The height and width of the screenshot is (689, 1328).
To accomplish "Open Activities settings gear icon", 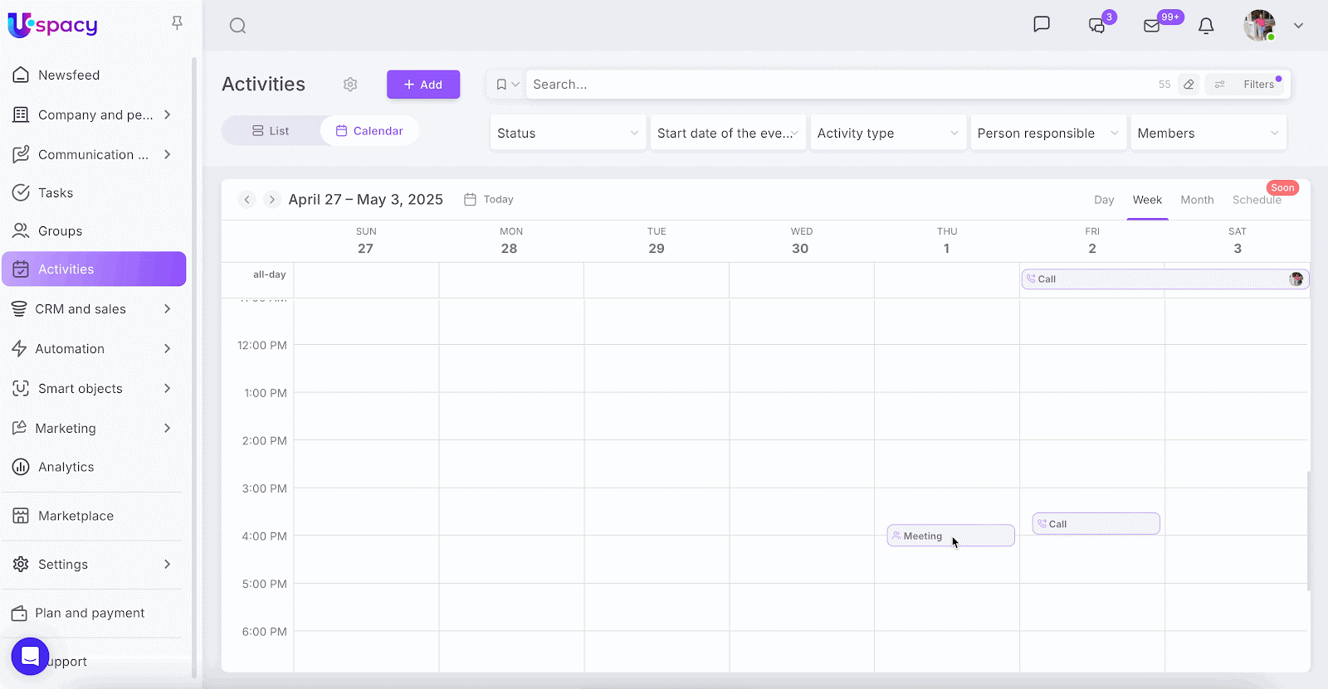I will 350,85.
